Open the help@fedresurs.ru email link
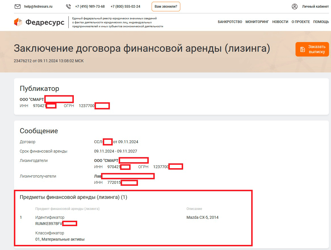Screen dimensions: 331x250 [x=38, y=7]
